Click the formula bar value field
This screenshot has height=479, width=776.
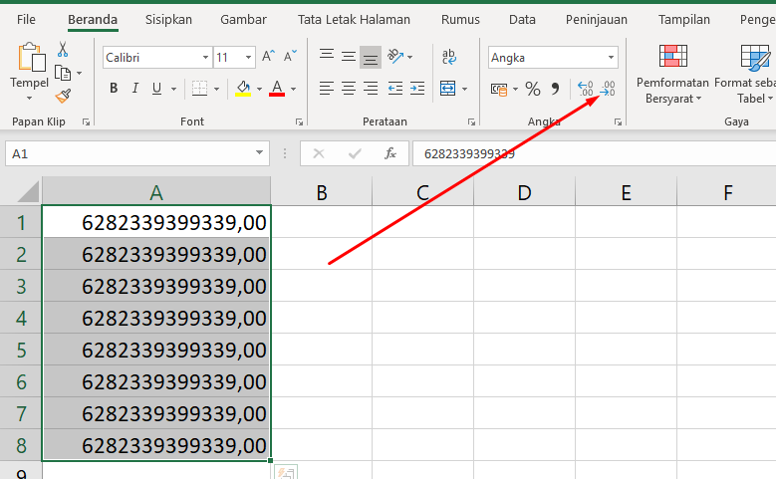(x=594, y=154)
